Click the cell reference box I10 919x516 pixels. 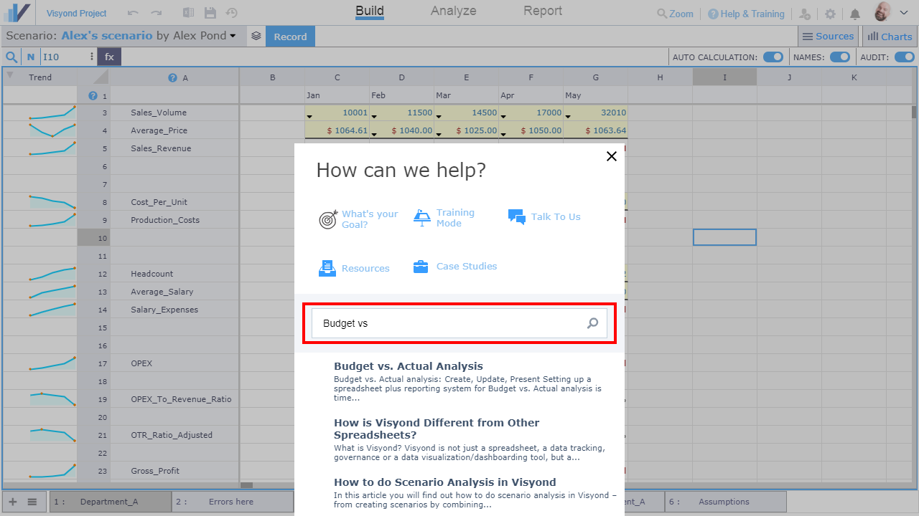[65, 57]
